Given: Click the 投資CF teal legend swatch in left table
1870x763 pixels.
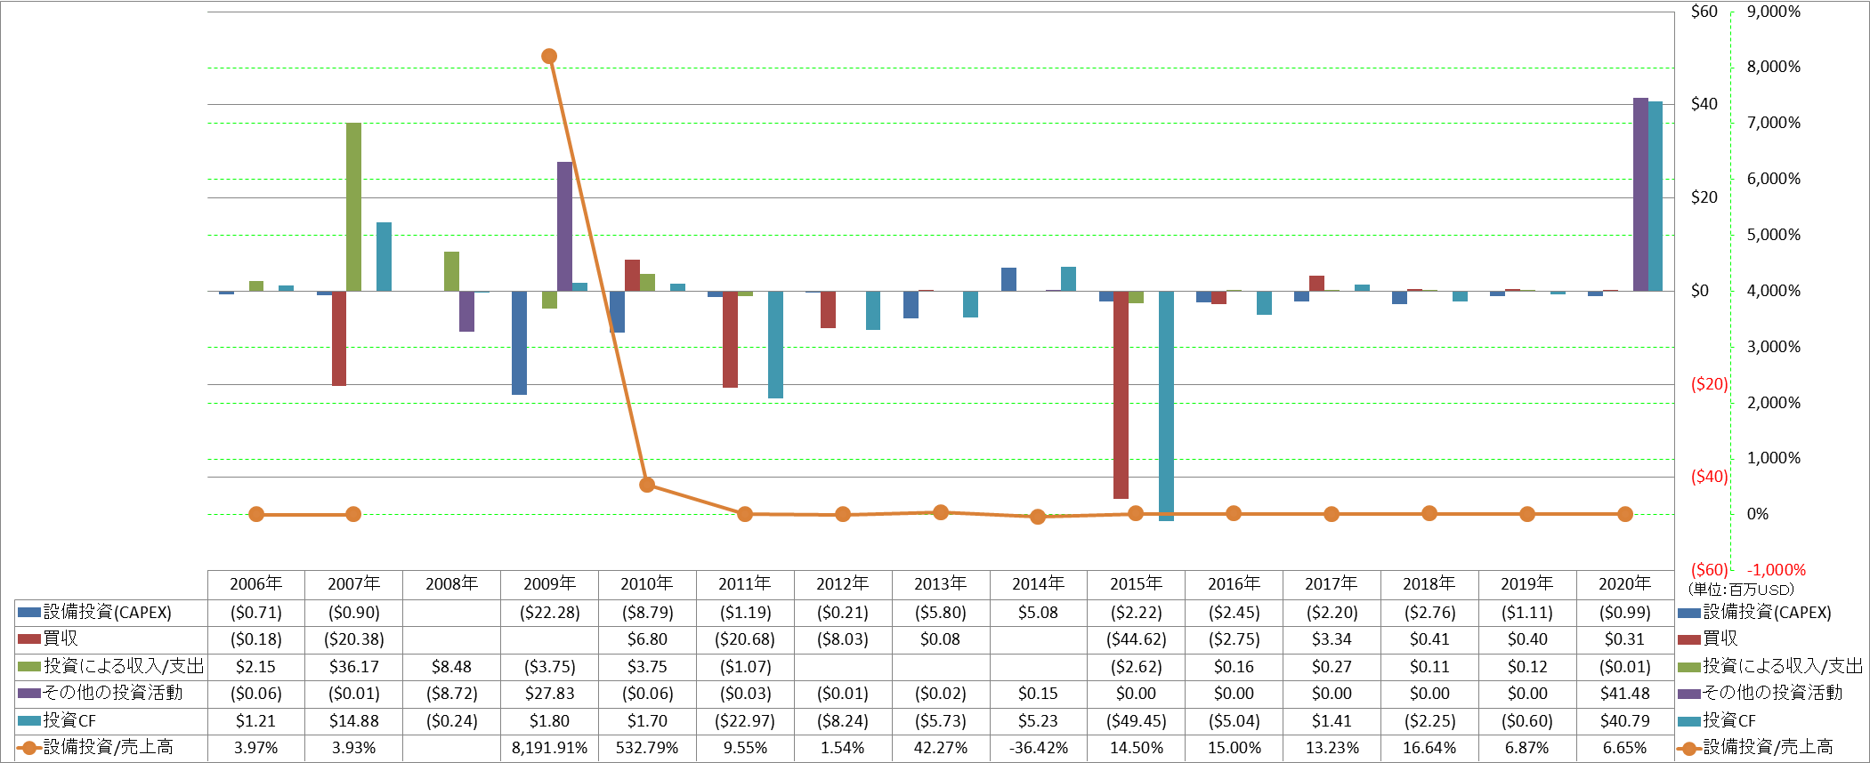Looking at the screenshot, I should (x=29, y=721).
